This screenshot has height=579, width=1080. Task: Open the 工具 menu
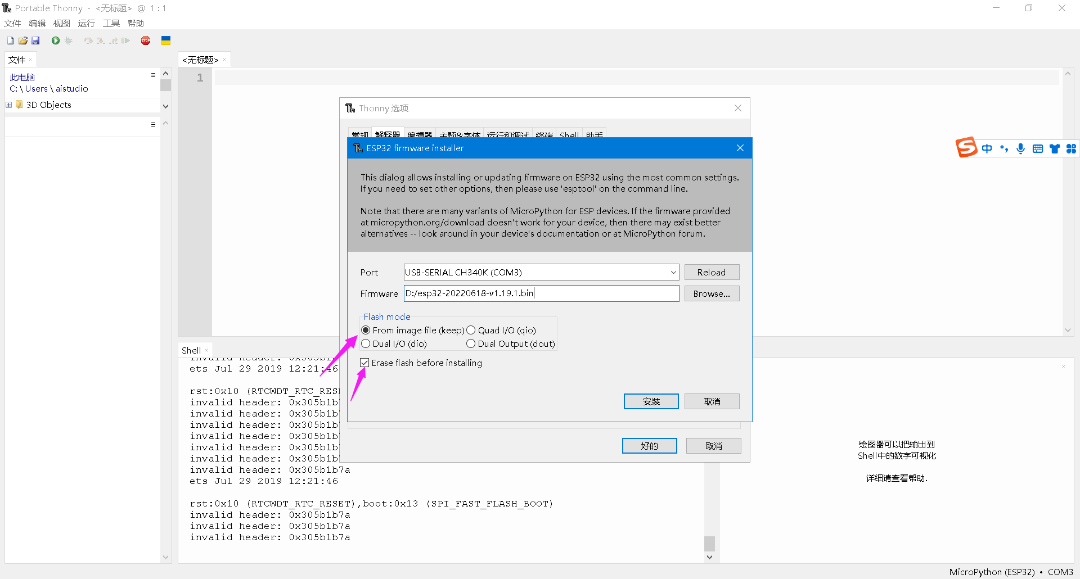111,23
